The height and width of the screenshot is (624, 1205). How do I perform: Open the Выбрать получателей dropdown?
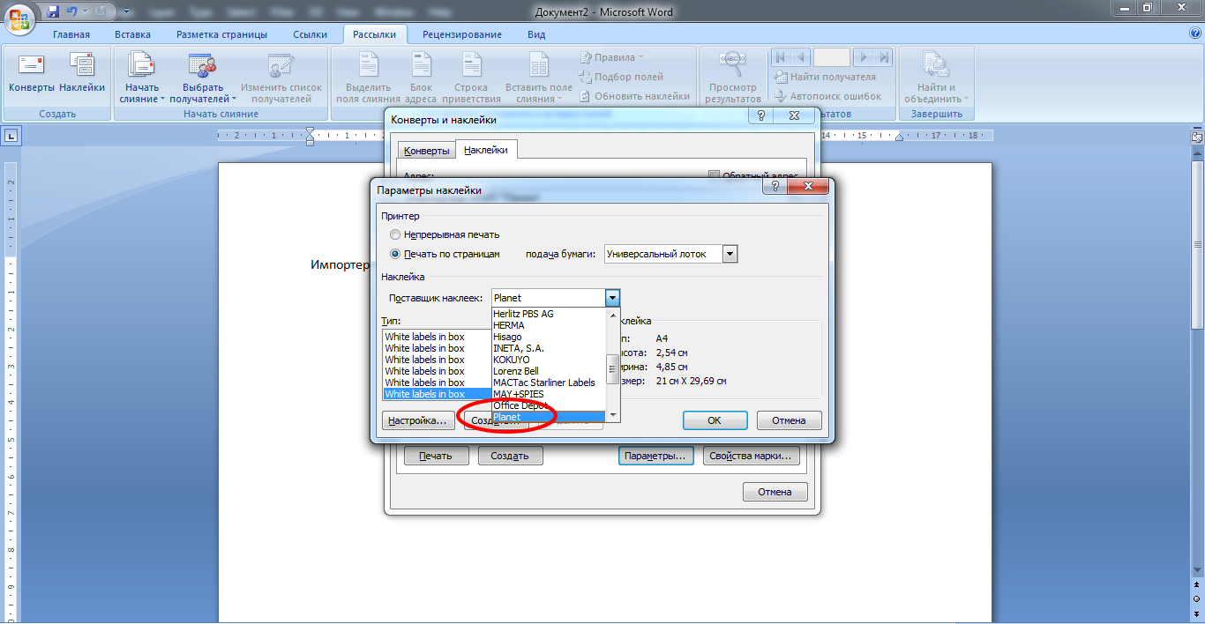[x=203, y=78]
